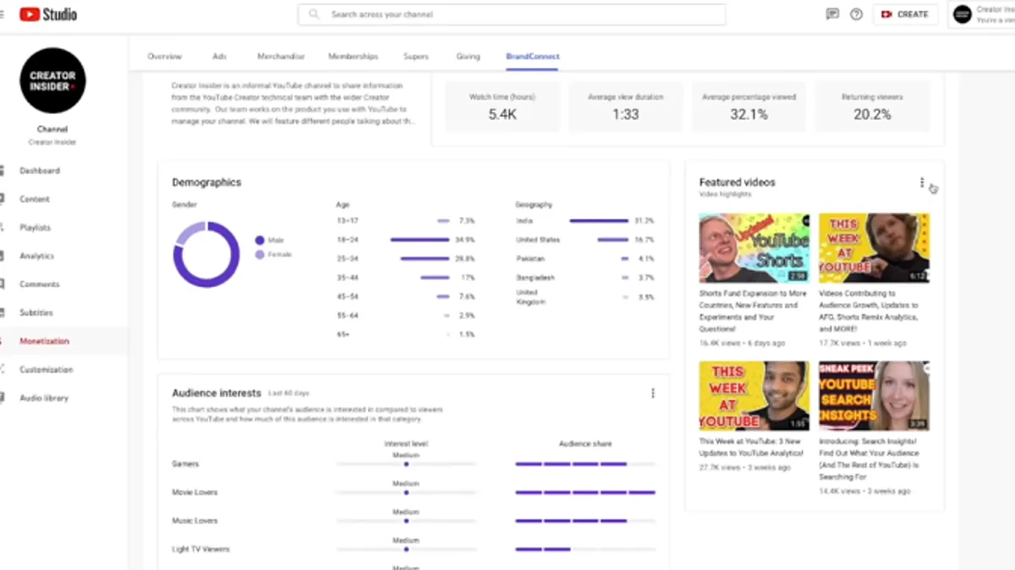This screenshot has height=570, width=1015.
Task: Go to channel Analytics
Action: point(35,255)
